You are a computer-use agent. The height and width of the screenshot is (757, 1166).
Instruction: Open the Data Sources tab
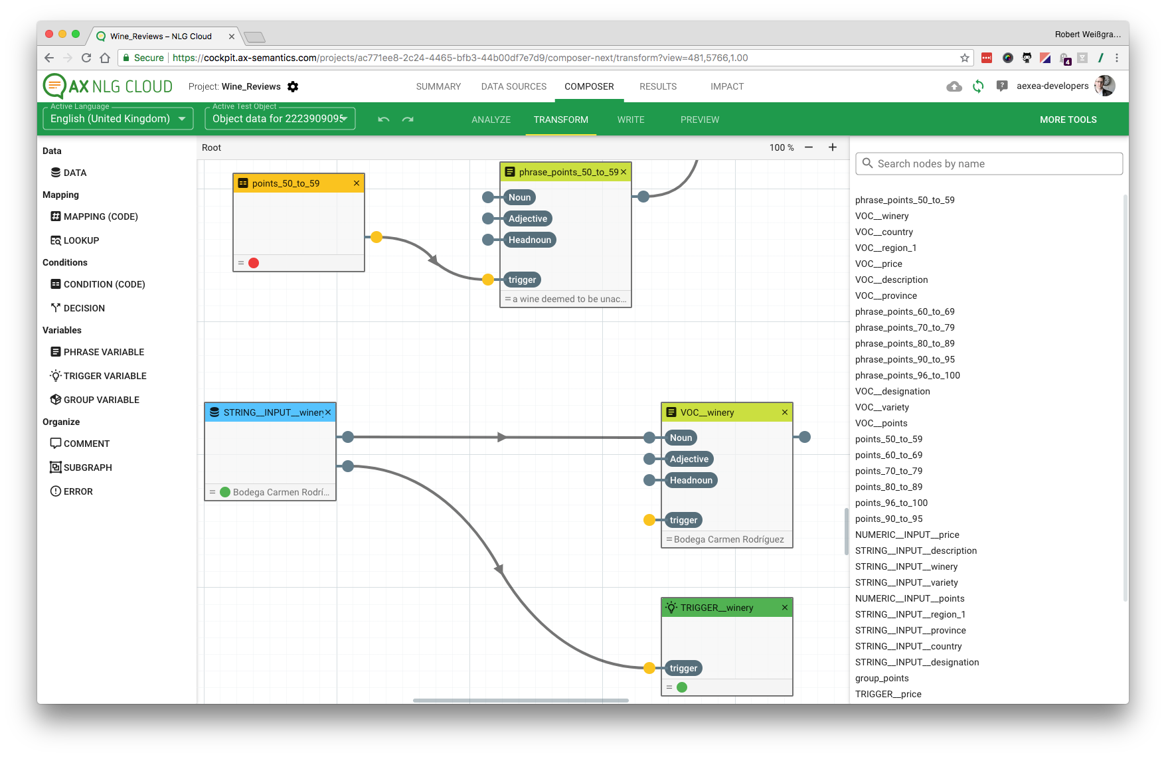(x=513, y=86)
